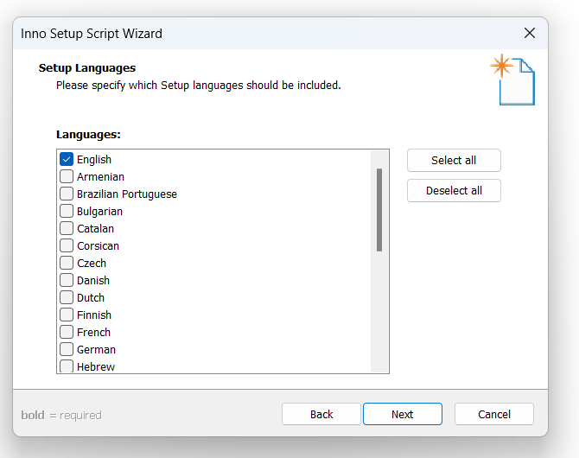579x458 pixels.
Task: Enable the Brazilian Portuguese checkbox
Action: point(67,194)
